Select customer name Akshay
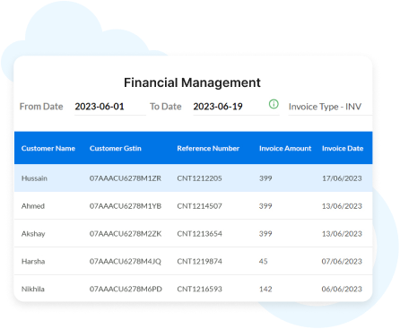Screen dimensions: 400x329 pyautogui.click(x=33, y=234)
